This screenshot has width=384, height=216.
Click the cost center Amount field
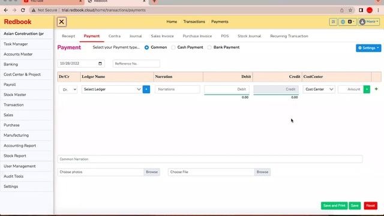(x=350, y=89)
